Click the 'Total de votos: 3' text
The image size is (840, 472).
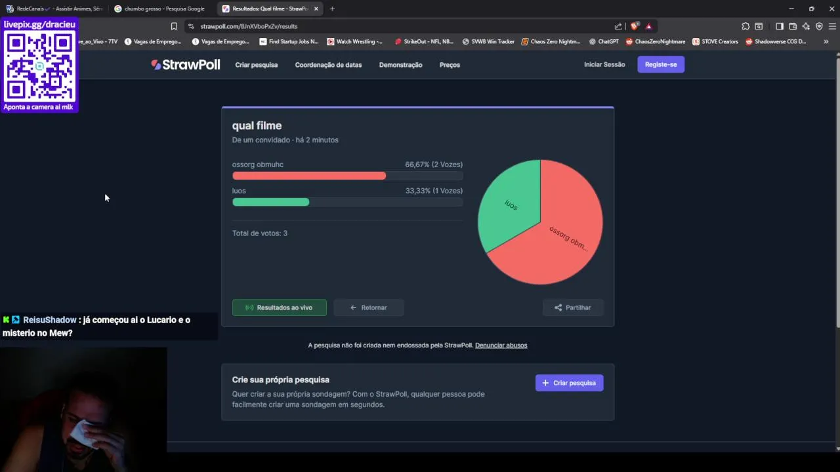(260, 233)
